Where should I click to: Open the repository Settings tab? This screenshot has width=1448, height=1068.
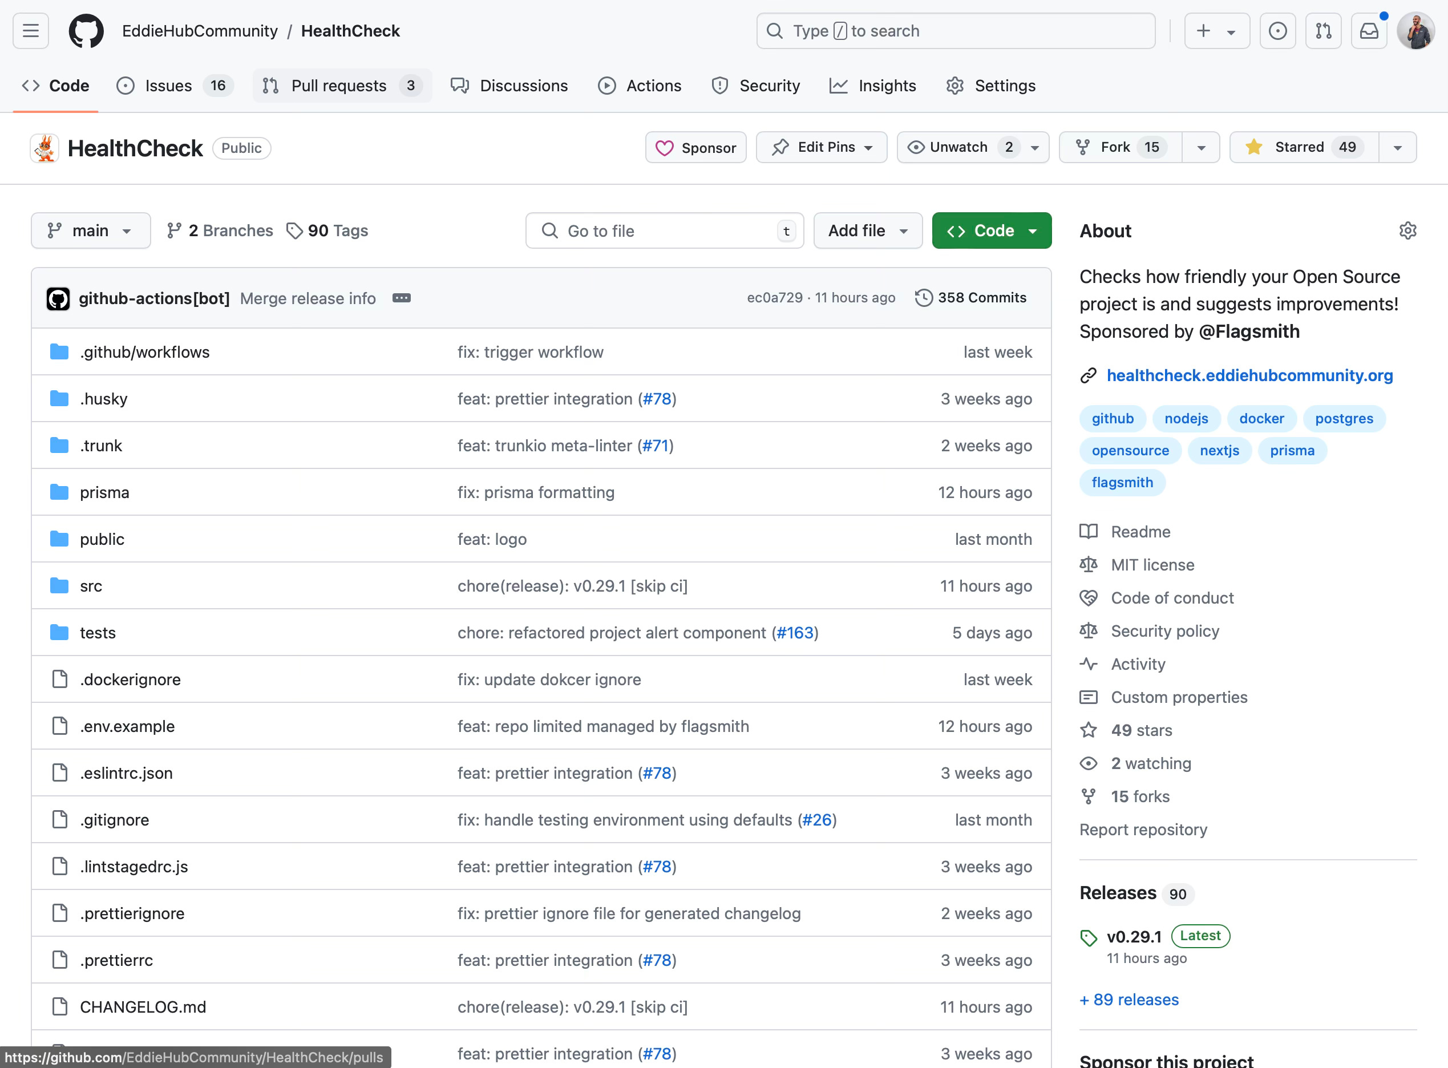[x=990, y=86]
